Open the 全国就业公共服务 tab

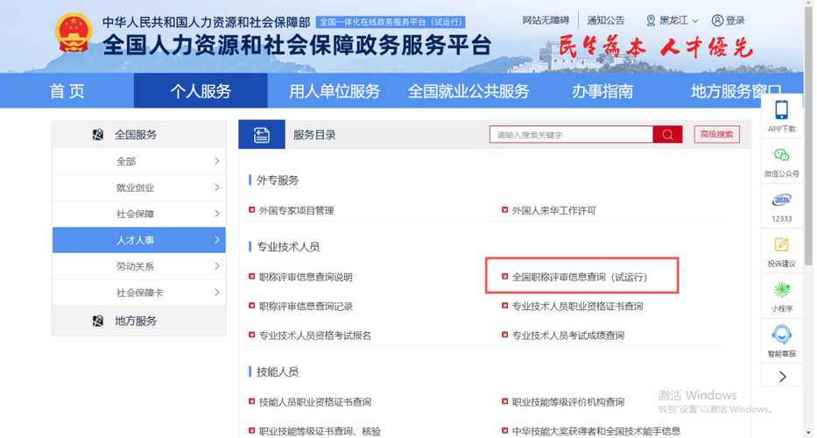(470, 91)
